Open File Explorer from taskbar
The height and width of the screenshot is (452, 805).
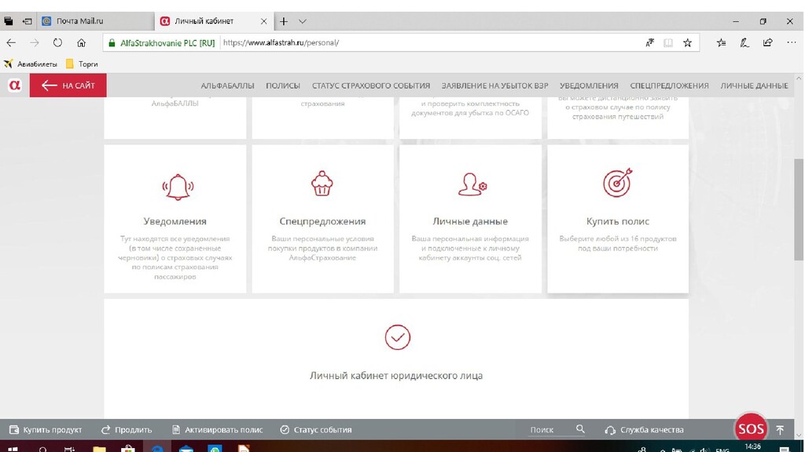[x=99, y=448]
